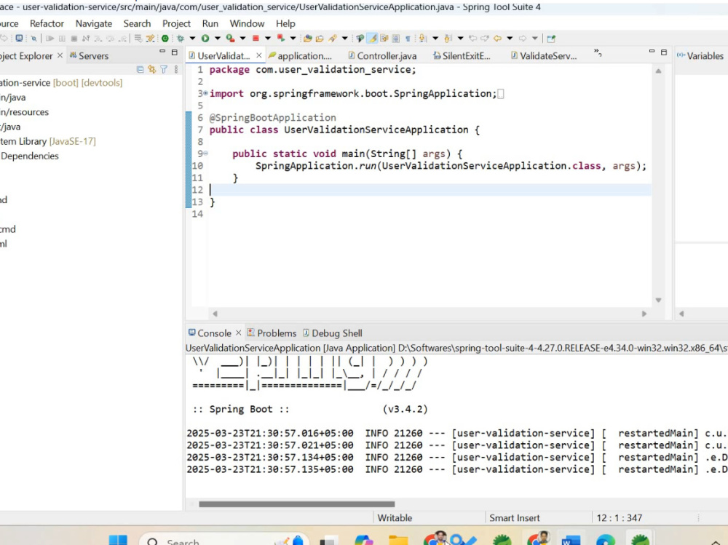Open the Coverage dropdown arrow
The width and height of the screenshot is (728, 545).
point(242,39)
